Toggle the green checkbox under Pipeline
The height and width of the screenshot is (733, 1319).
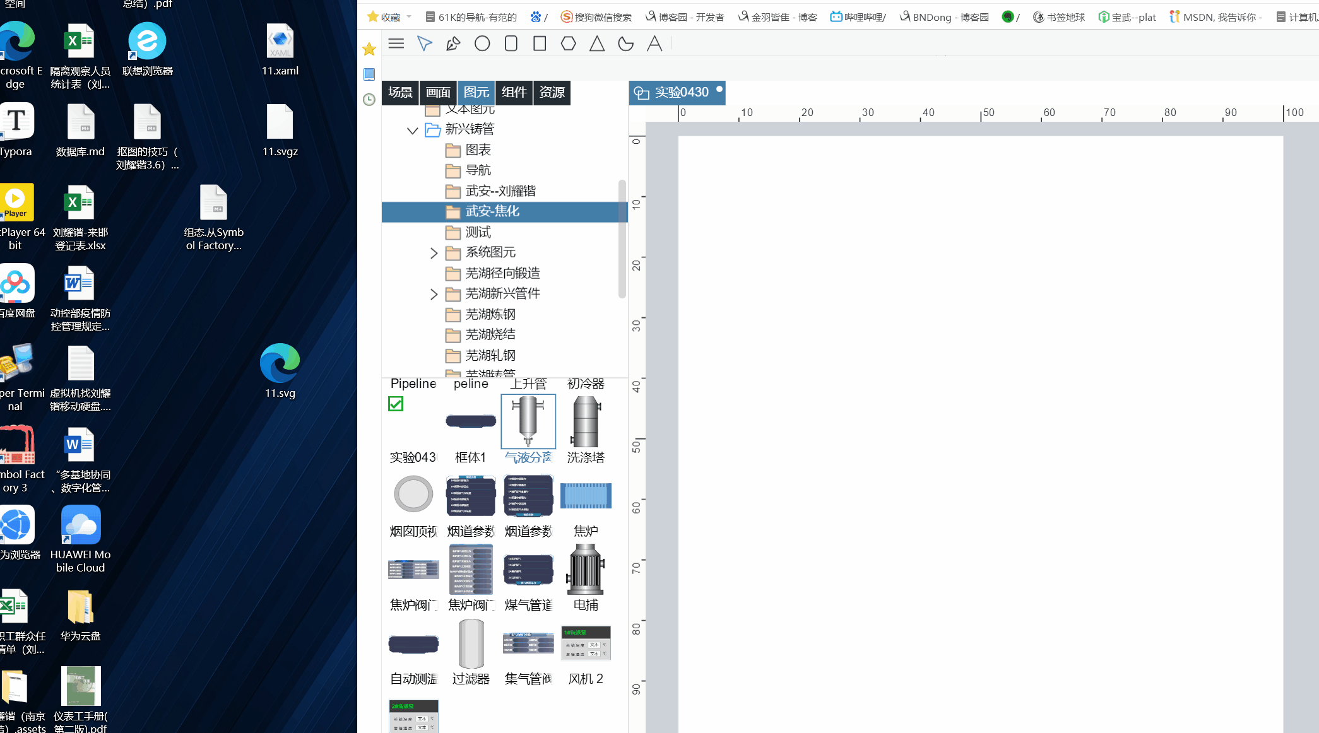click(396, 404)
